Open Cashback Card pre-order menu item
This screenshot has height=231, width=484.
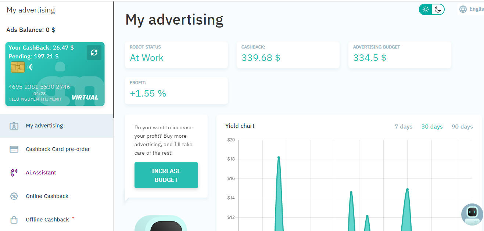(x=57, y=149)
